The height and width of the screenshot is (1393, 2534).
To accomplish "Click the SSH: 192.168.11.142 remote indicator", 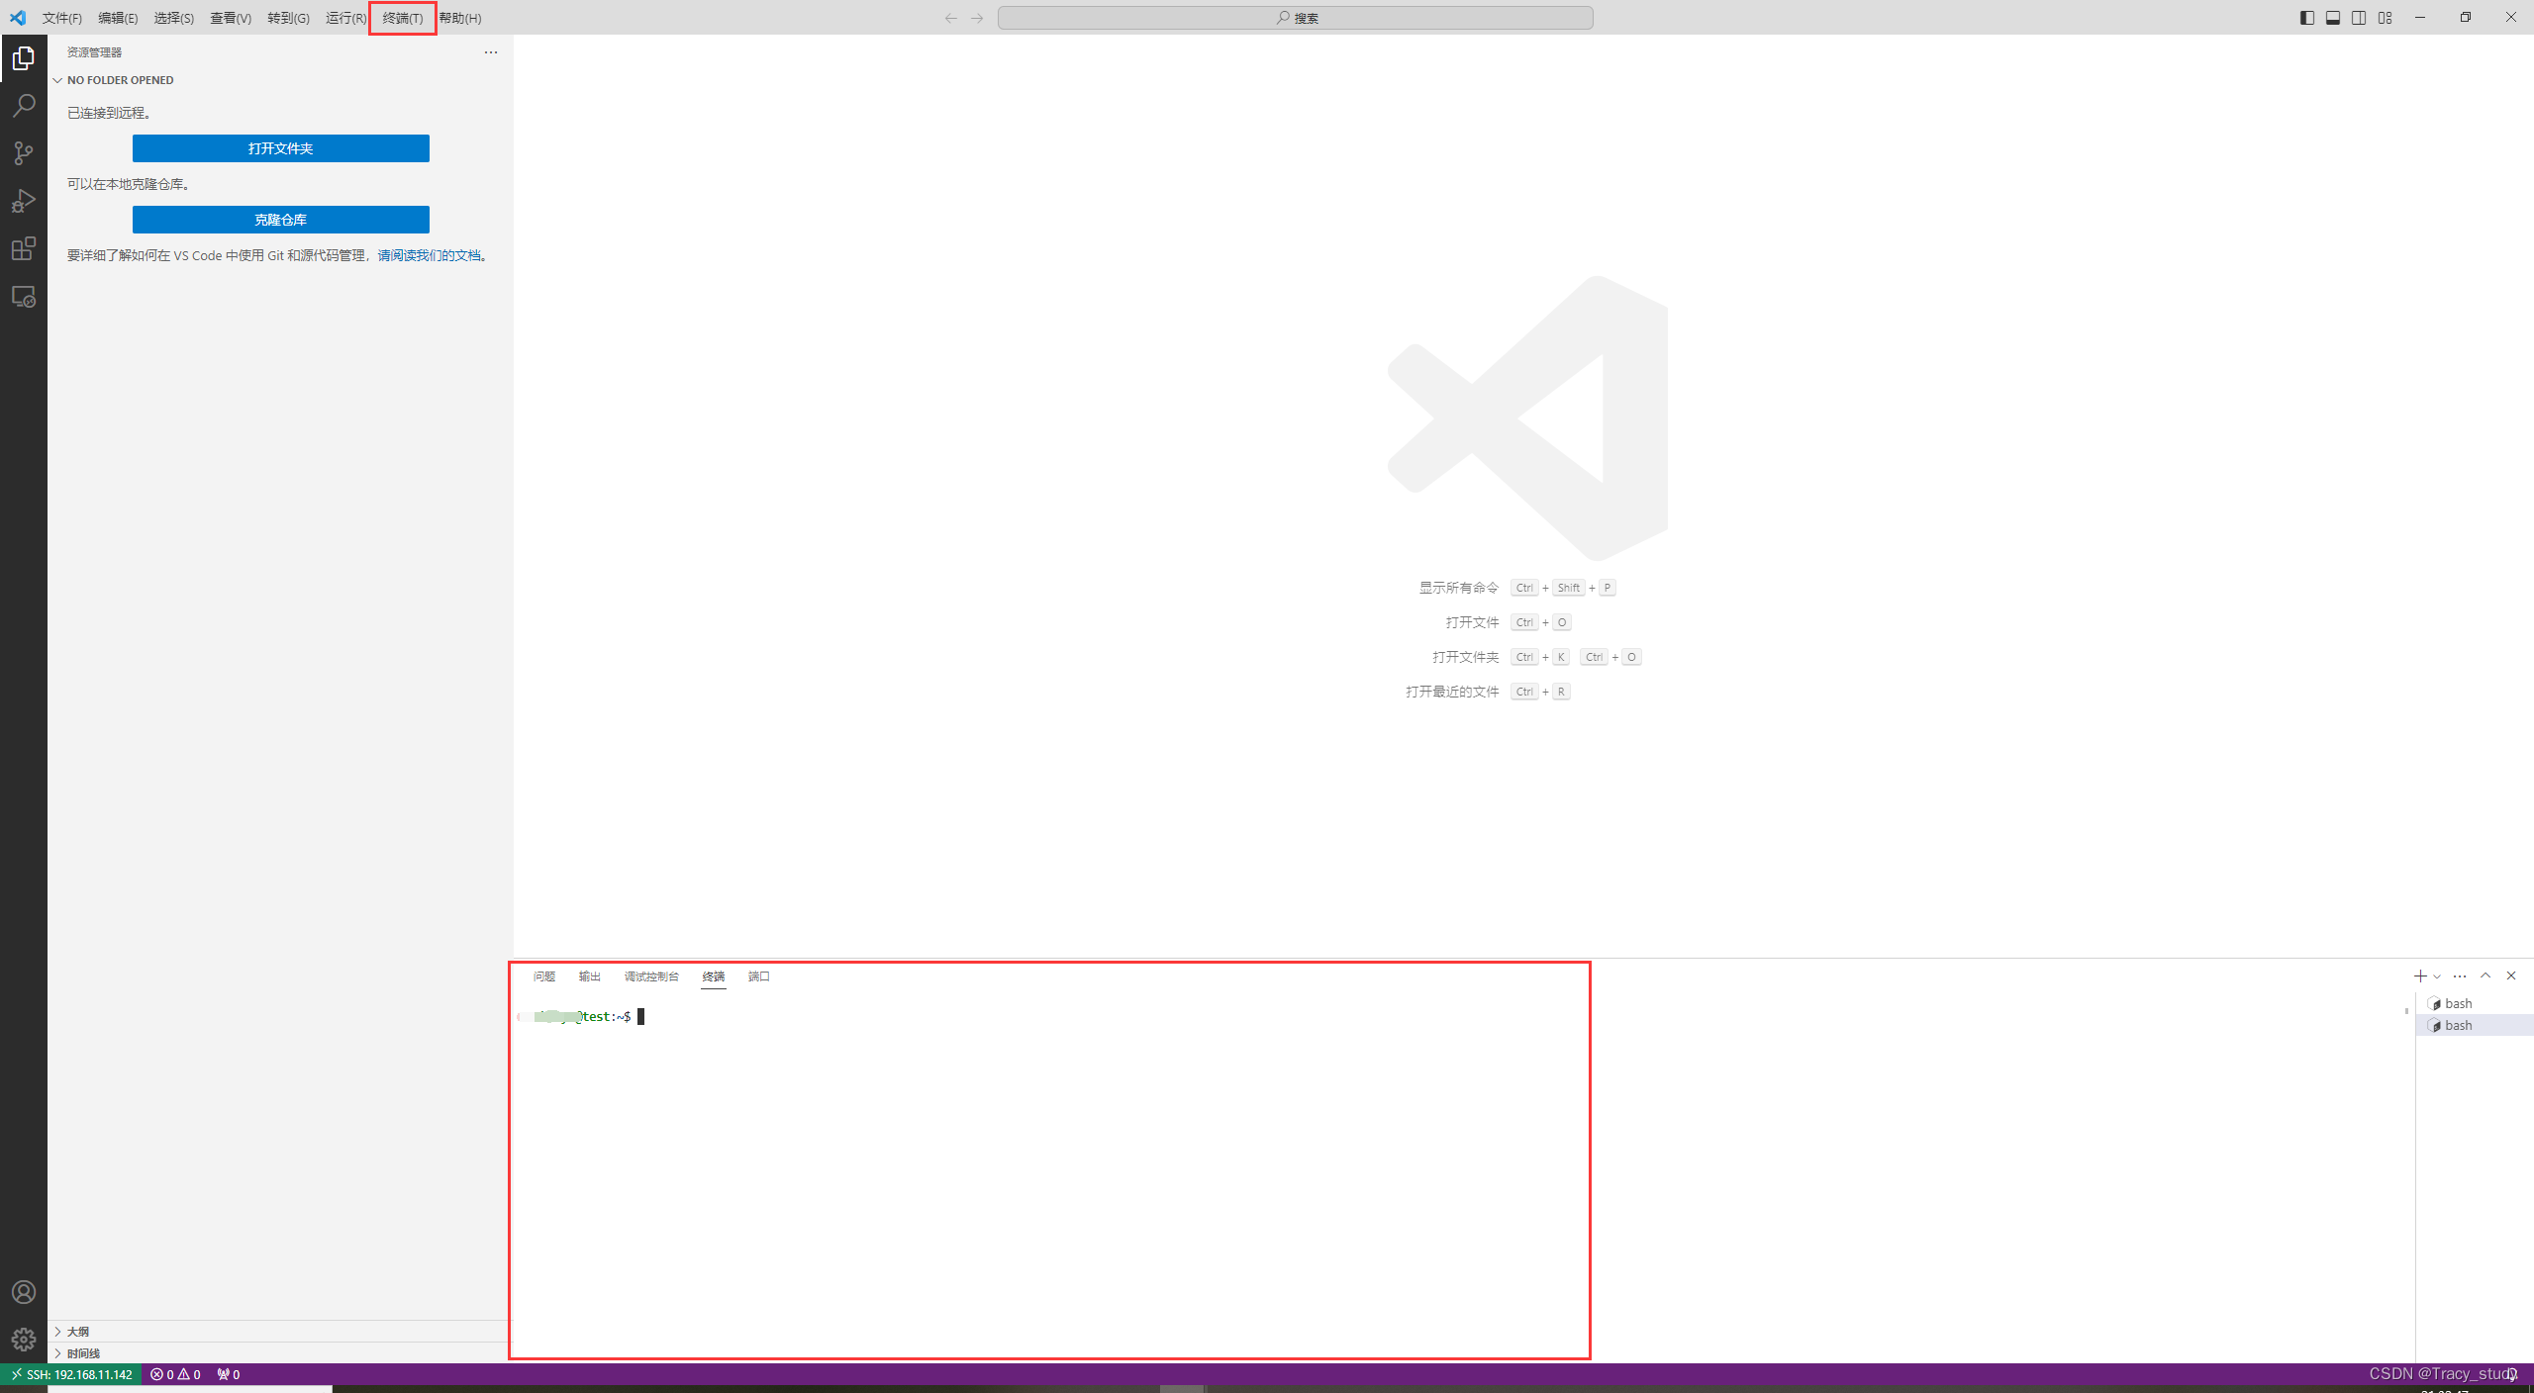I will [71, 1374].
